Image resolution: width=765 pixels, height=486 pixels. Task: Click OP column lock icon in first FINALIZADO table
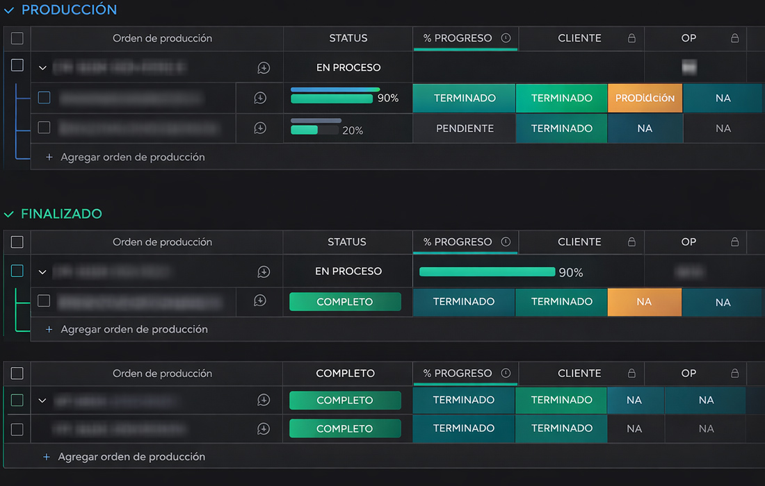[x=734, y=242]
